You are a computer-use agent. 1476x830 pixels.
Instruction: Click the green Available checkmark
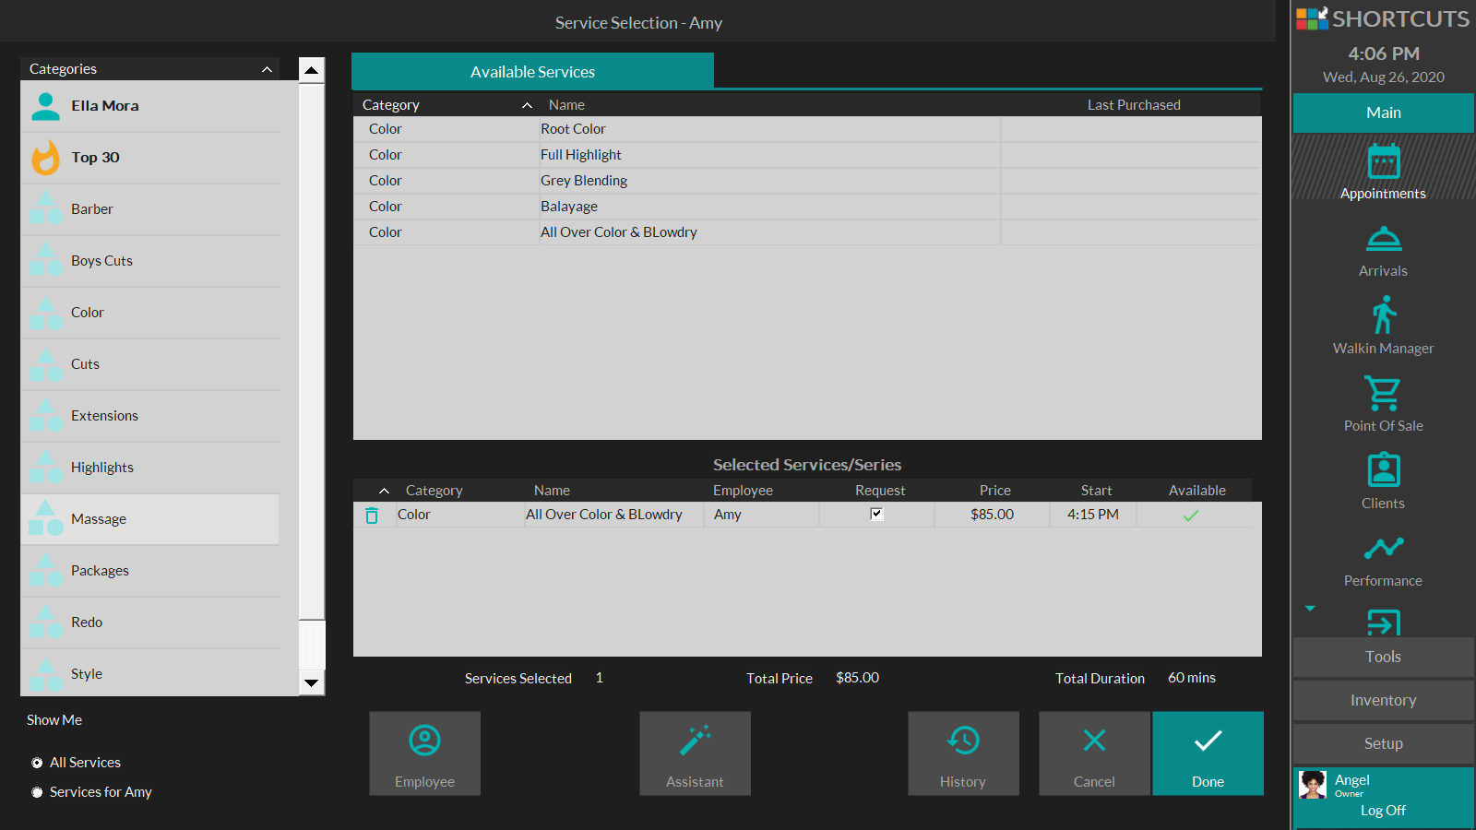click(1191, 516)
